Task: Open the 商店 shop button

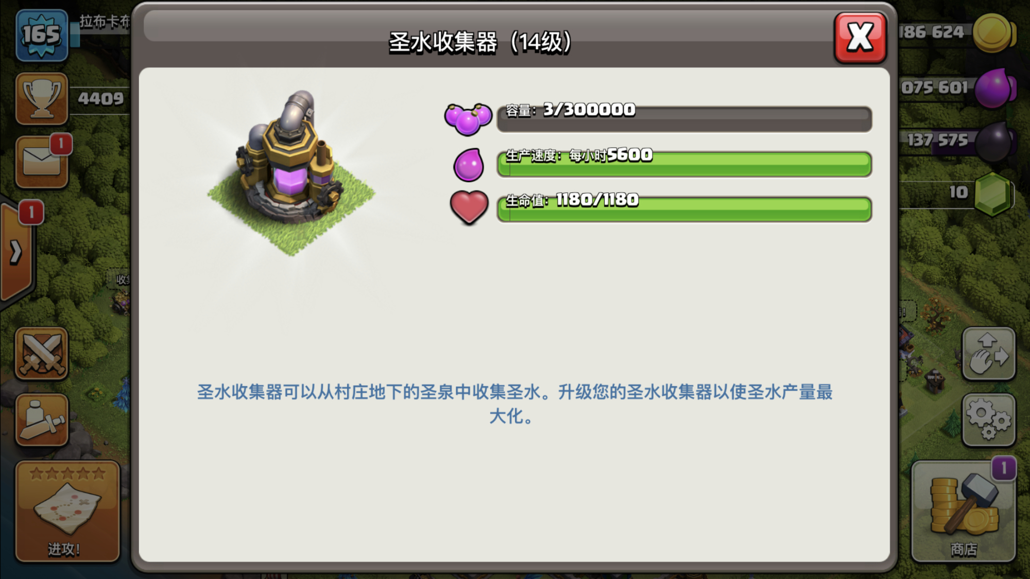Action: [x=963, y=511]
